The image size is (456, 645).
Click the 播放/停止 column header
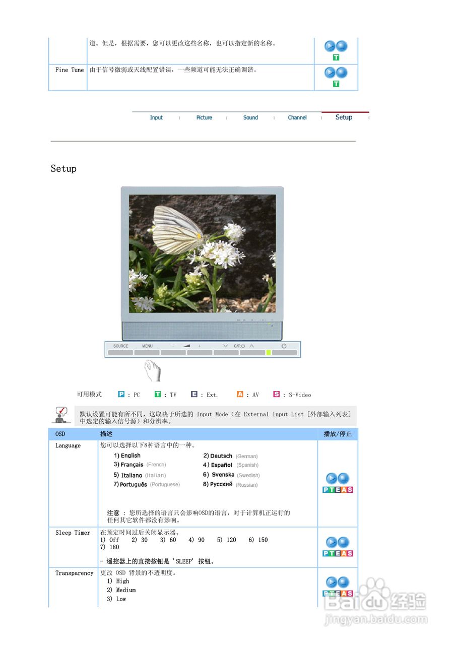(x=338, y=434)
